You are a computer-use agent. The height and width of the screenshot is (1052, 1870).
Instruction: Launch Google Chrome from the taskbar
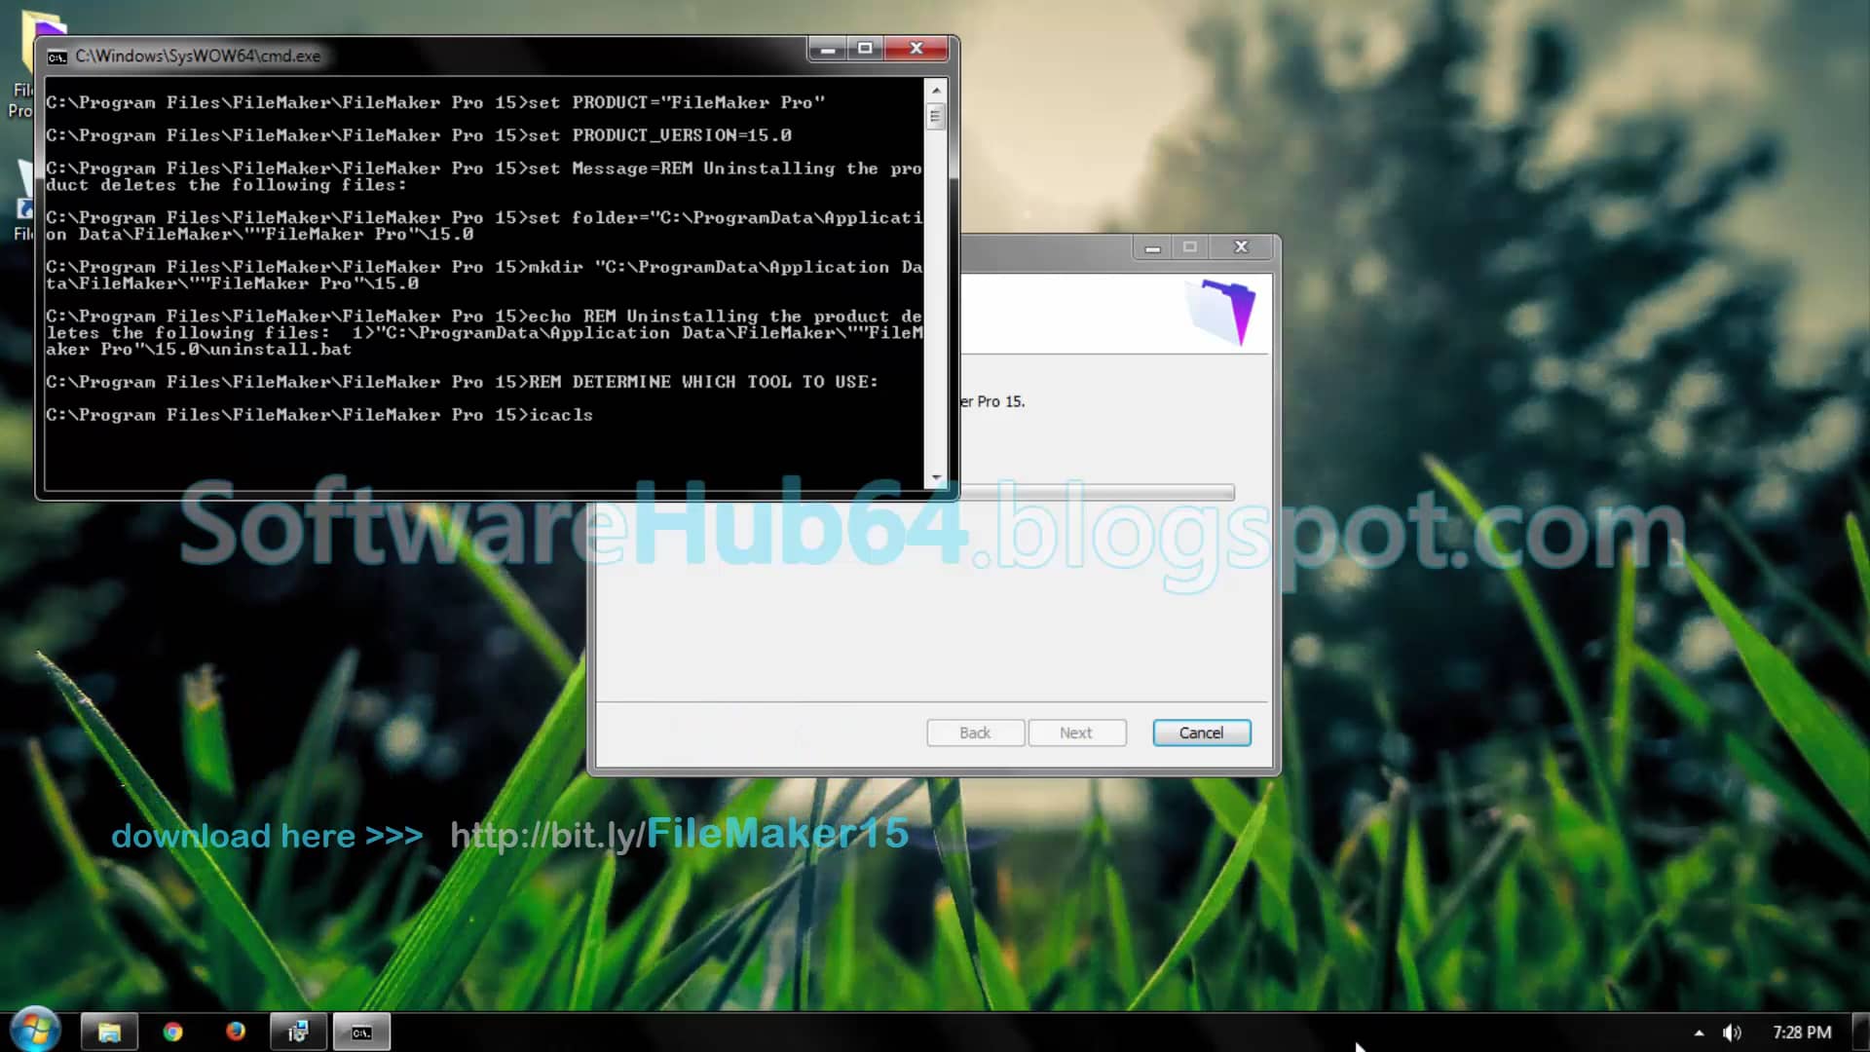point(173,1032)
